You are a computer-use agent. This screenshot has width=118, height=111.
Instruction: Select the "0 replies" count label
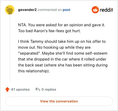coord(49,89)
